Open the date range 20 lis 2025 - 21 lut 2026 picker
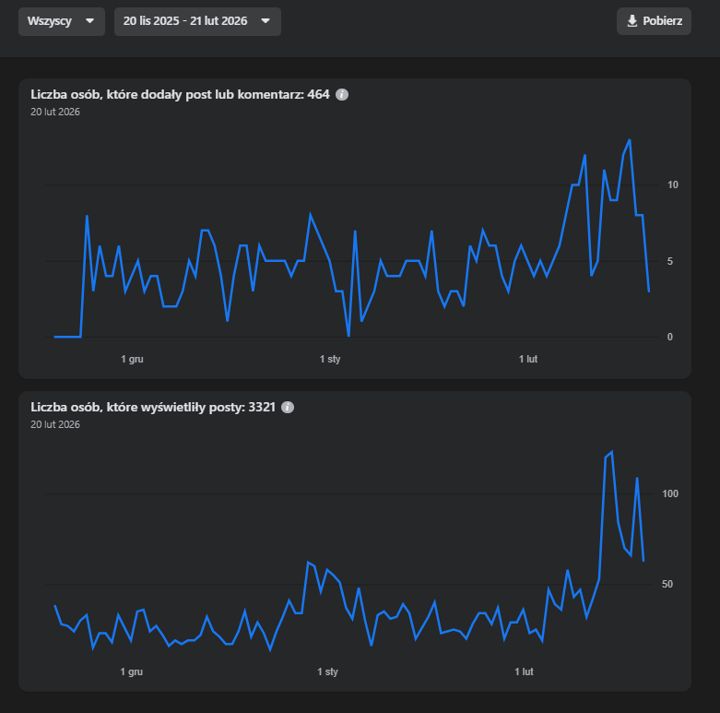This screenshot has height=713, width=720. coord(196,21)
